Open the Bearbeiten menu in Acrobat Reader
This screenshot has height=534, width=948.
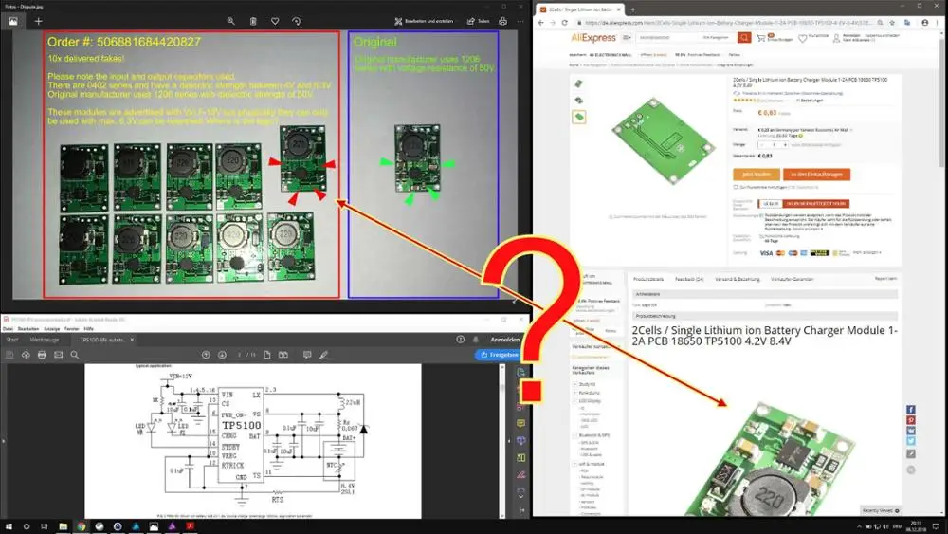click(28, 329)
